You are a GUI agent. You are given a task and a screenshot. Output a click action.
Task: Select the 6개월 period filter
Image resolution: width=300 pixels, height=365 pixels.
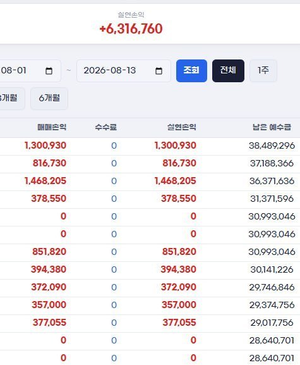tap(49, 98)
